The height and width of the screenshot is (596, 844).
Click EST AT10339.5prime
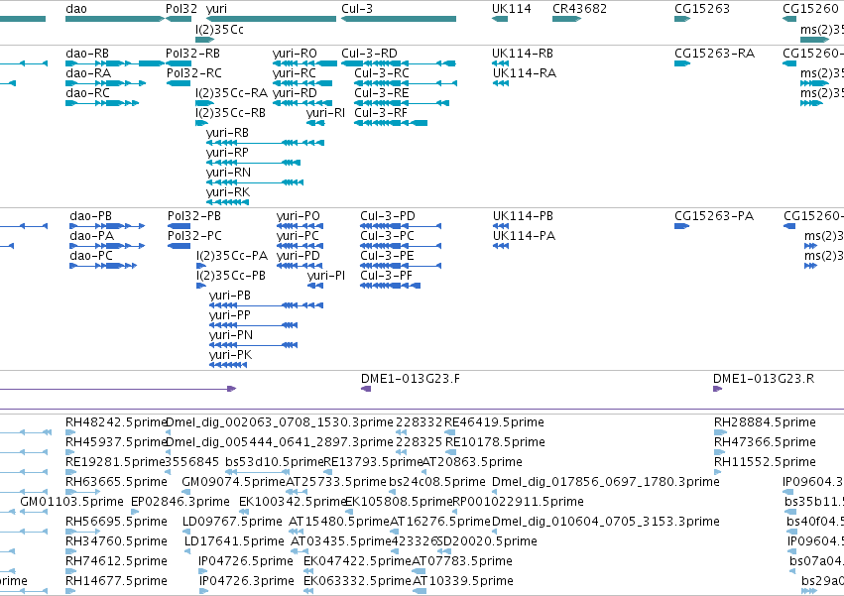[x=463, y=581]
